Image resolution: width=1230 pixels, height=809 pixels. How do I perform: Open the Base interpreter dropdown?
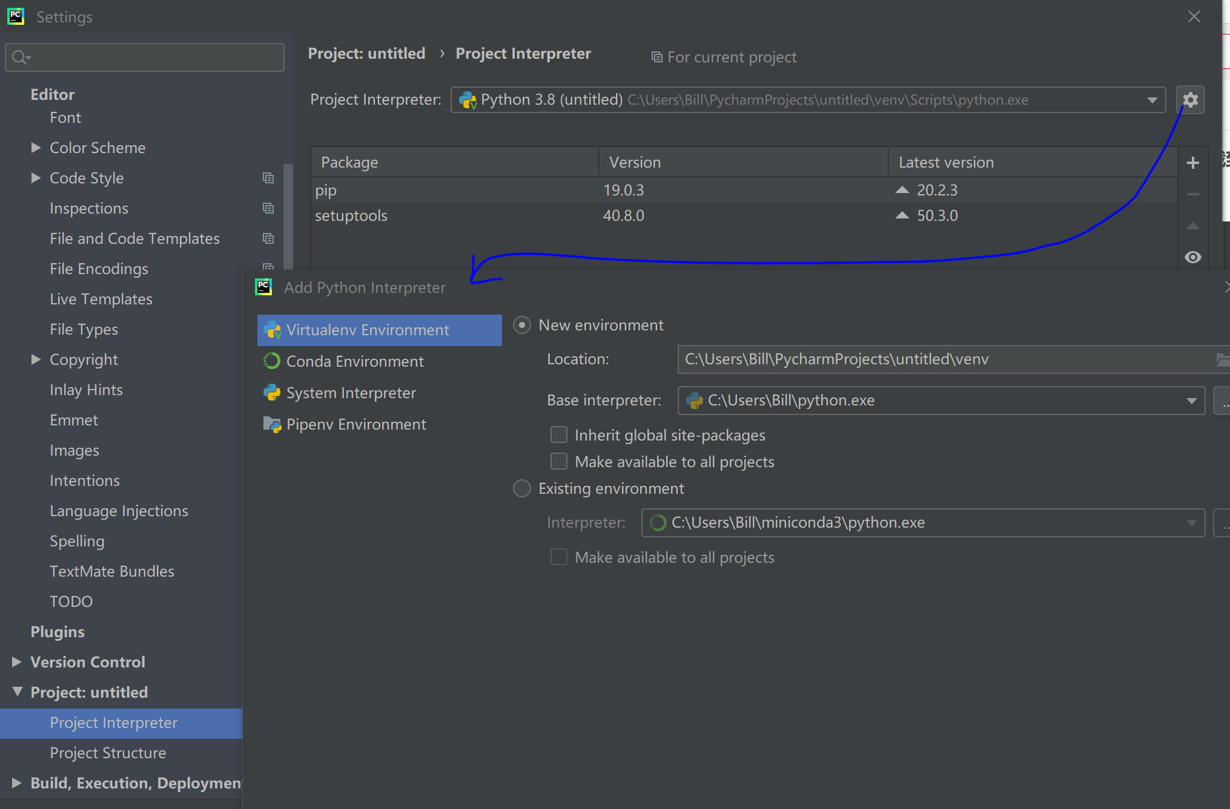pos(1191,401)
